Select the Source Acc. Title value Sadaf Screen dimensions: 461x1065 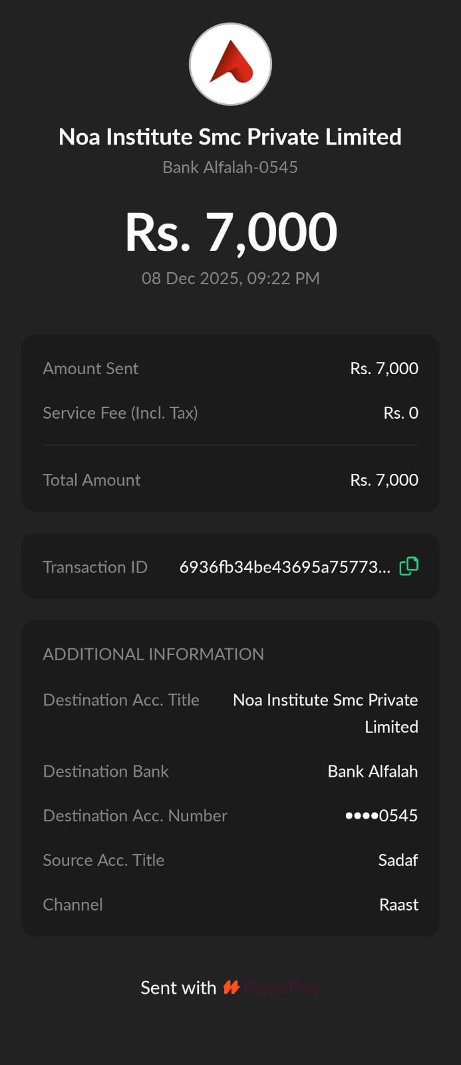click(398, 861)
